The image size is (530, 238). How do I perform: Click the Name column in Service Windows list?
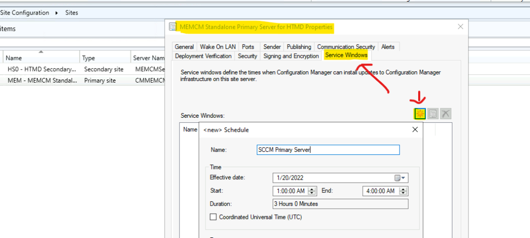pyautogui.click(x=190, y=130)
